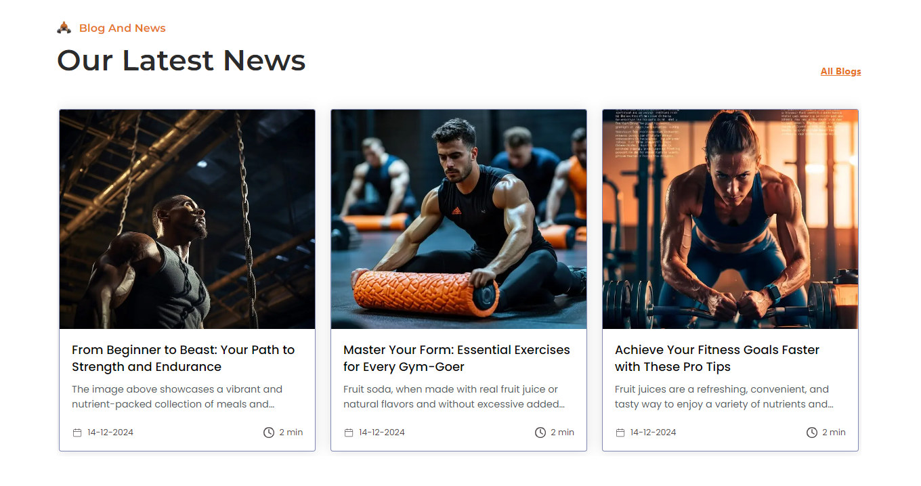Click the Our Latest News heading
The height and width of the screenshot is (486, 921).
pos(181,60)
